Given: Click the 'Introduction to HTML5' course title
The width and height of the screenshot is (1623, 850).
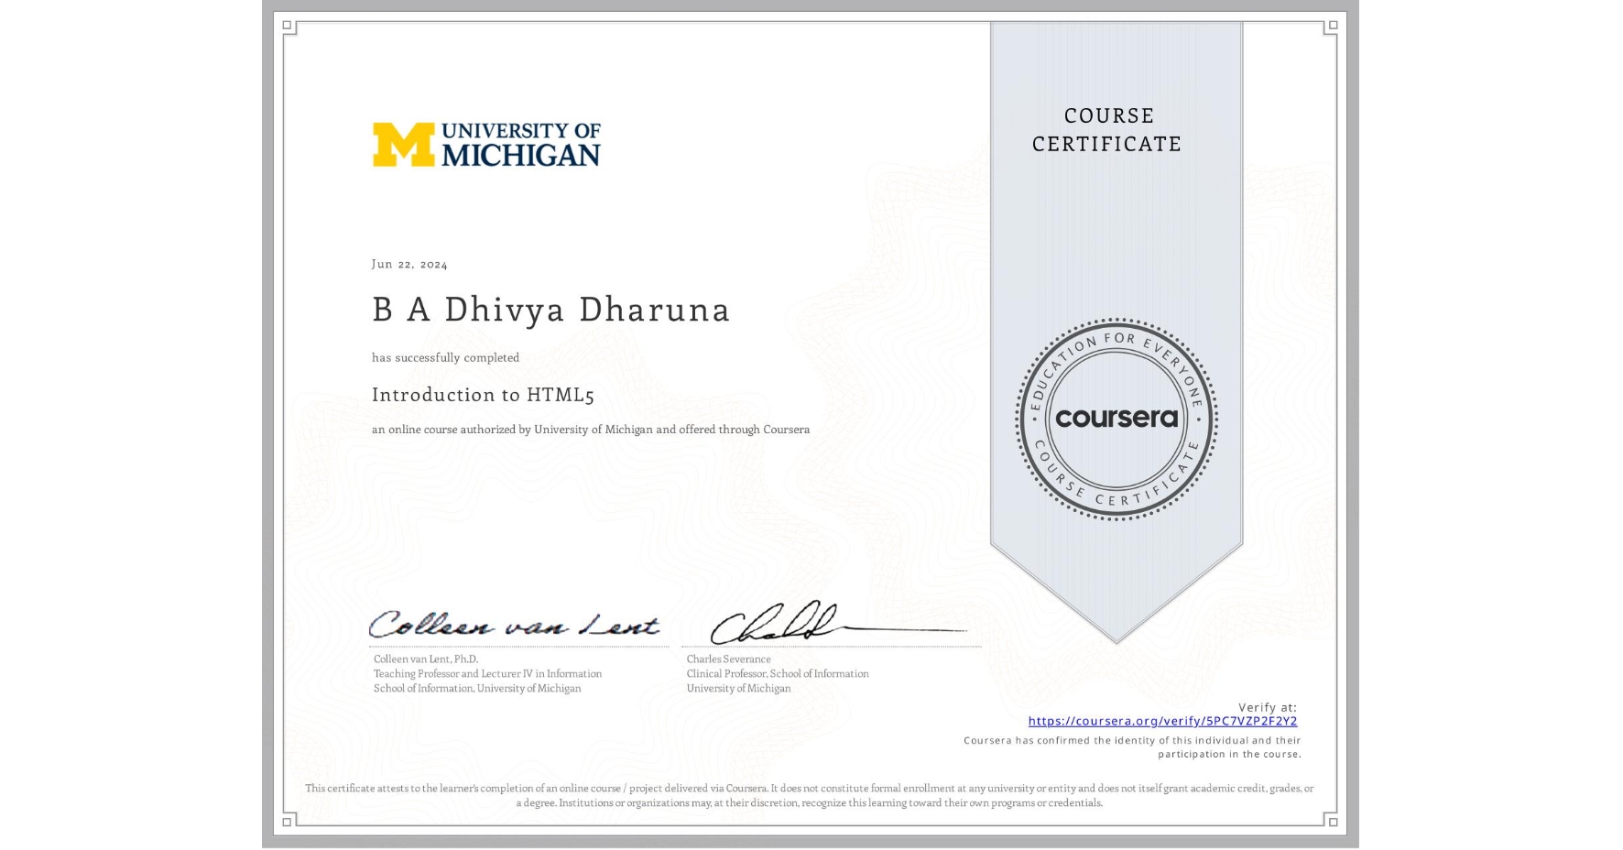Looking at the screenshot, I should pos(484,395).
